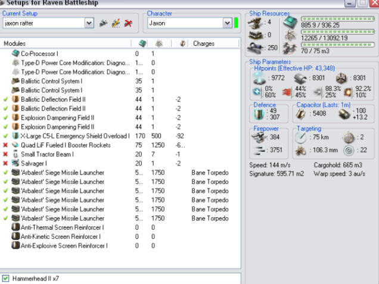379x284 pixels.
Task: Click the drone bay icon beside 70 / 75 m3
Action: click(x=290, y=48)
